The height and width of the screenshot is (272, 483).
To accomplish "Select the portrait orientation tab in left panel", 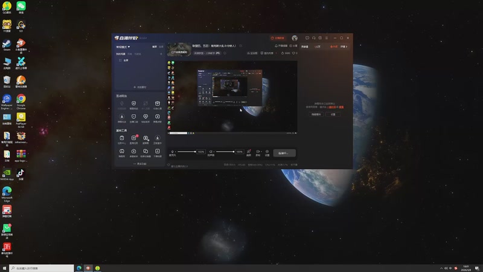I will (x=161, y=47).
